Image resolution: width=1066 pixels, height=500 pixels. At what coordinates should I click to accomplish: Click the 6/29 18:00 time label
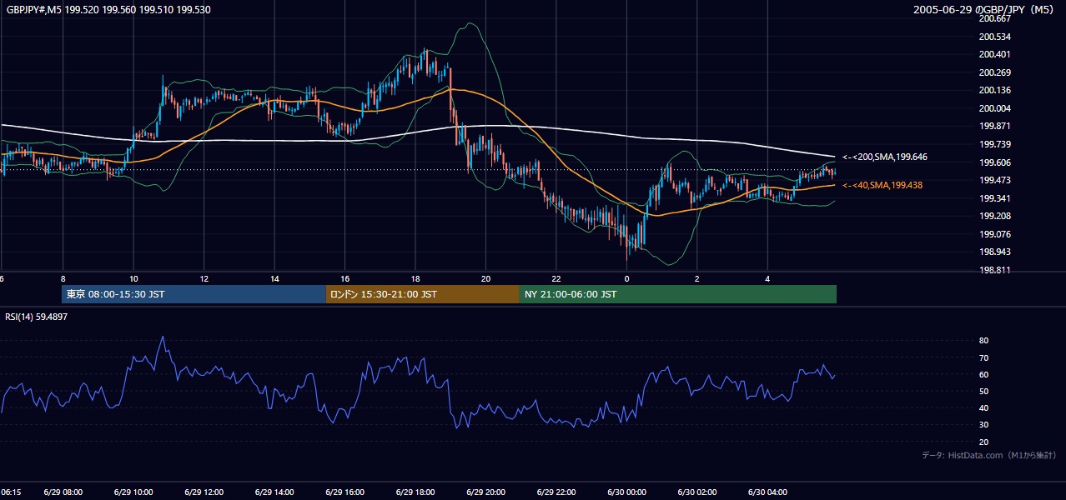coord(415,492)
